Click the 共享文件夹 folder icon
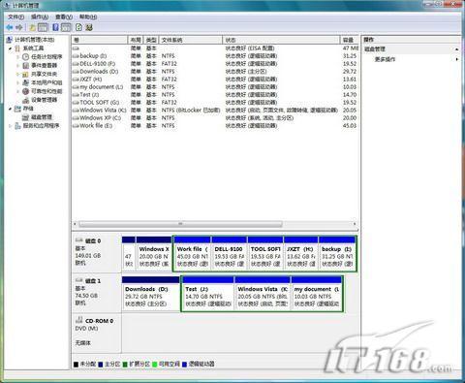 click(x=25, y=74)
